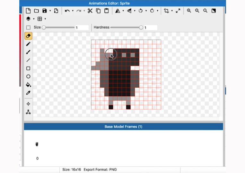Select the collision polygon points tool

point(28,112)
